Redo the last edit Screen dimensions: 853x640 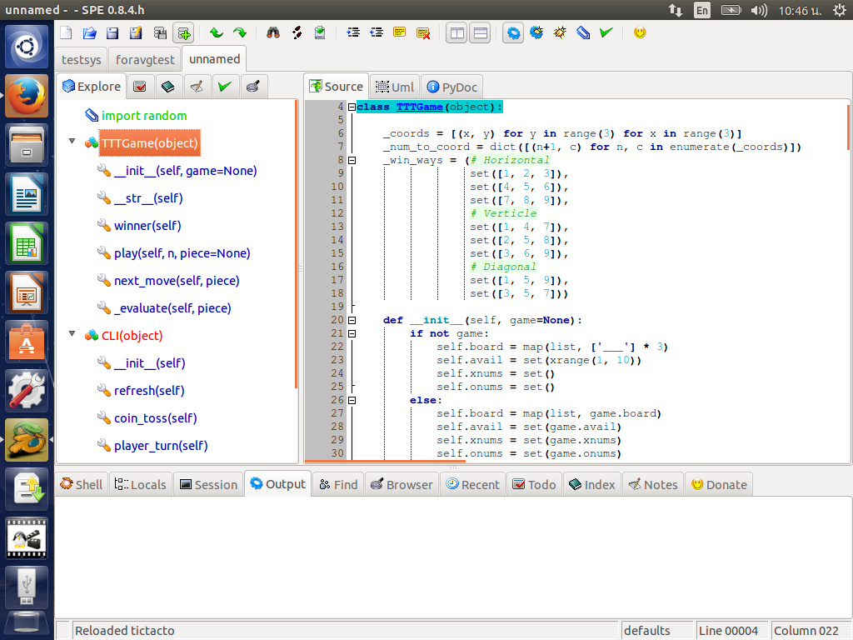(241, 32)
